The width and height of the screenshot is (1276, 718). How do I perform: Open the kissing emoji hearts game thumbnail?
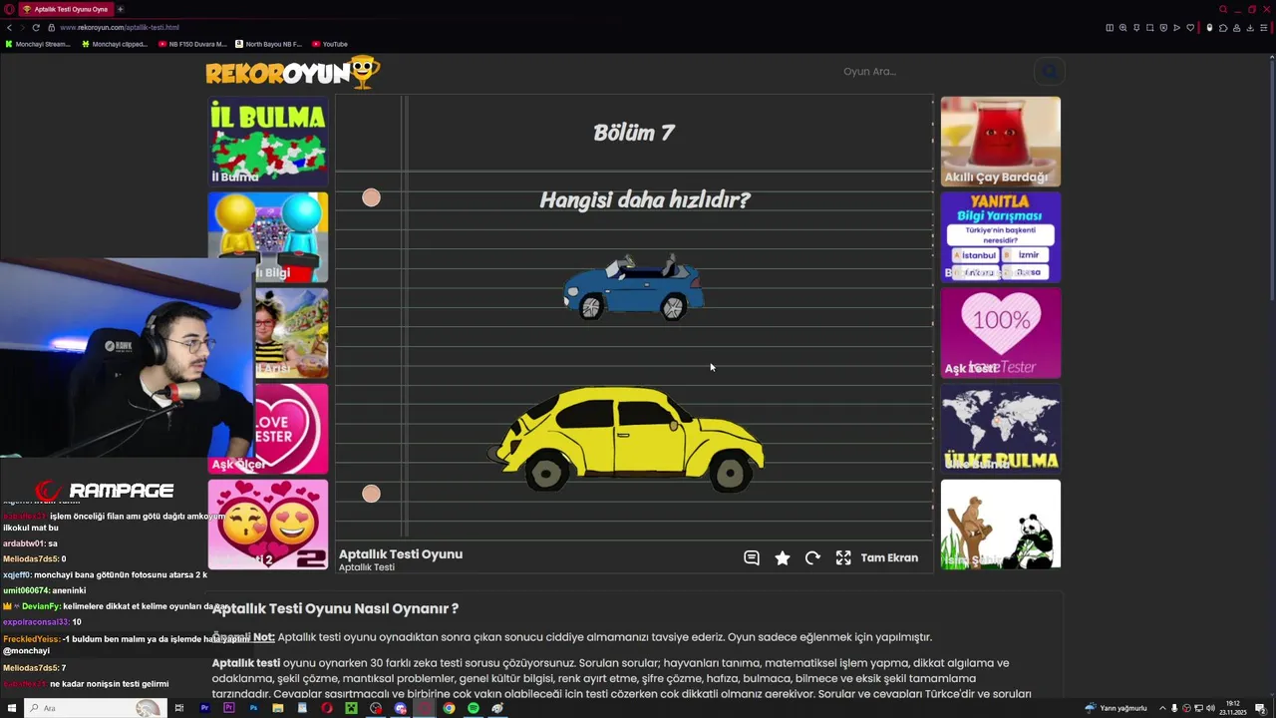pyautogui.click(x=268, y=525)
